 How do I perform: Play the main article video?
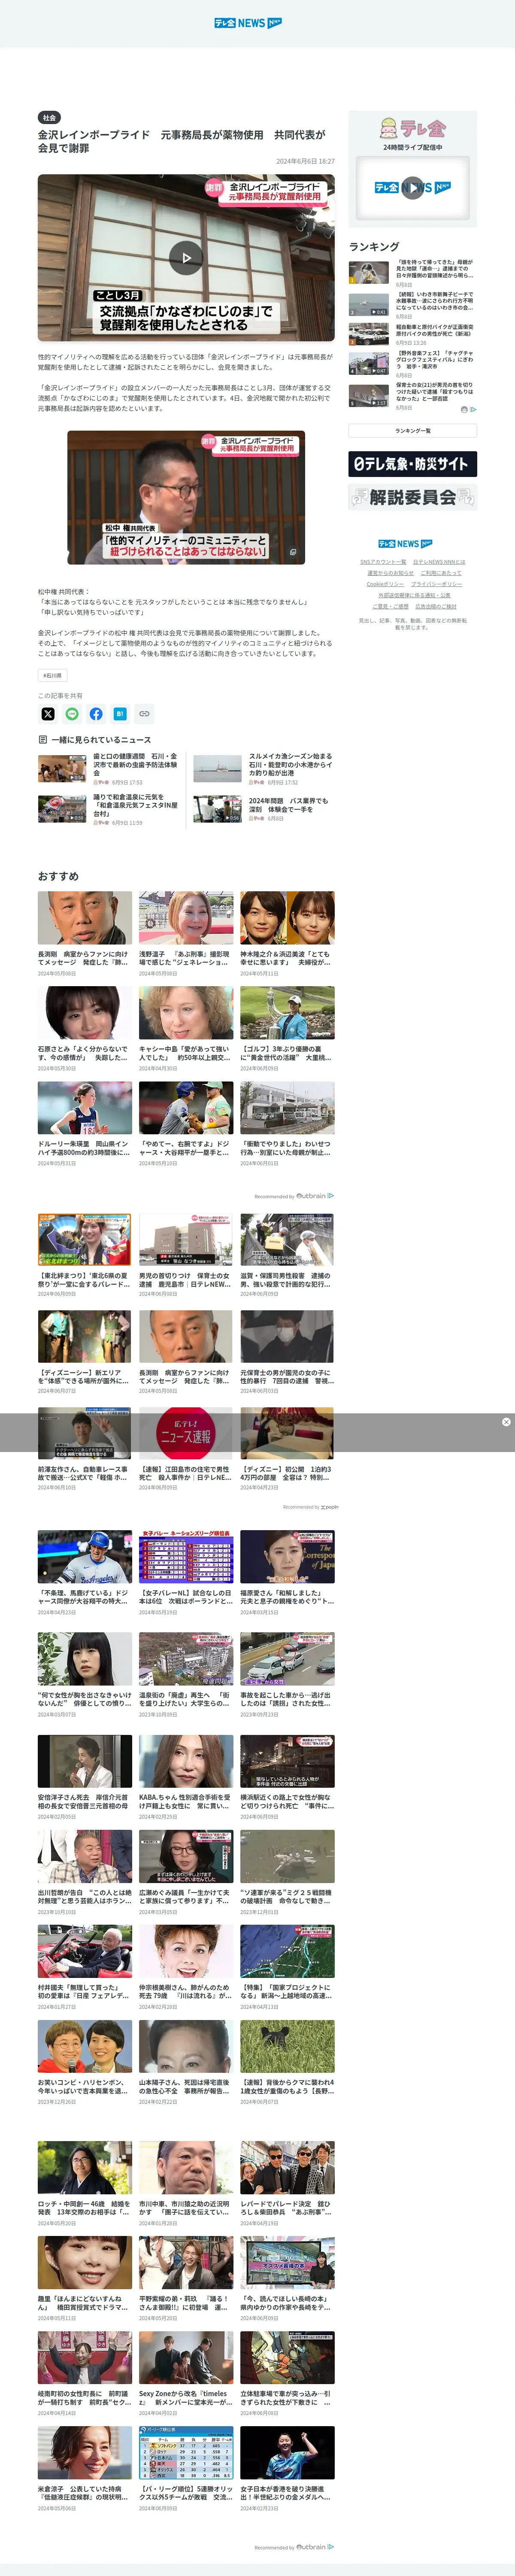coord(186,257)
